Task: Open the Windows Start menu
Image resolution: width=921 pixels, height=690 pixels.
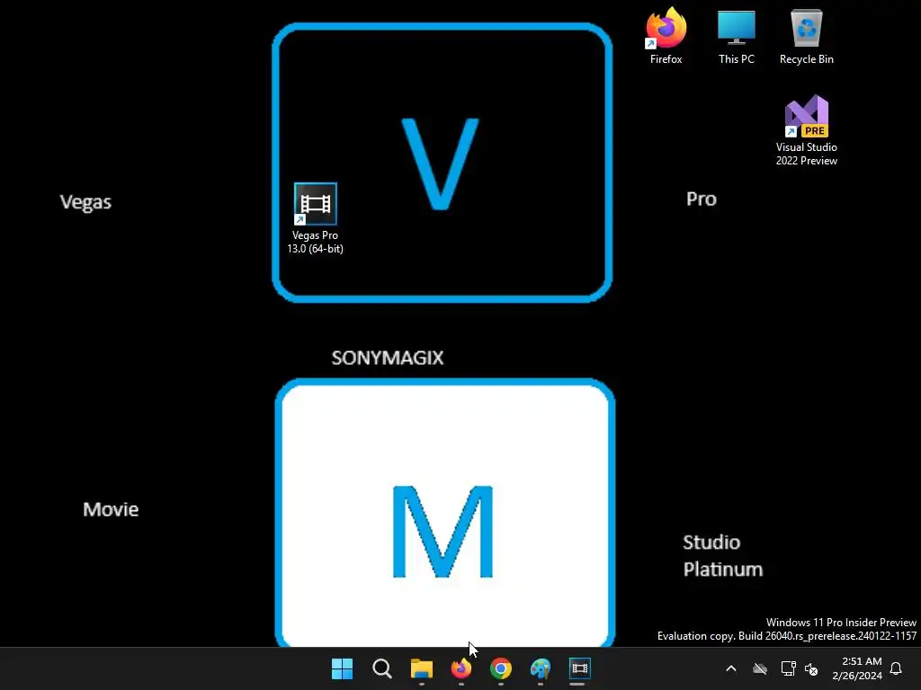Action: pyautogui.click(x=343, y=668)
